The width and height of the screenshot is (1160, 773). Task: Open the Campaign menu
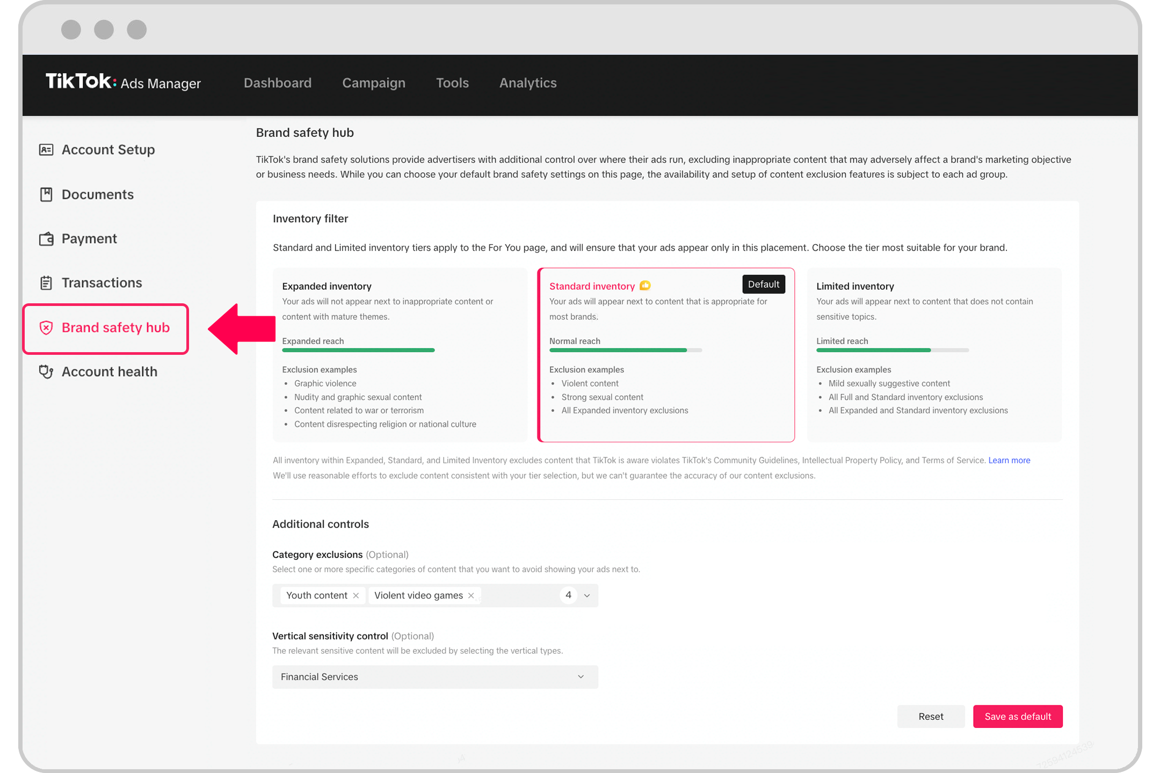[374, 83]
